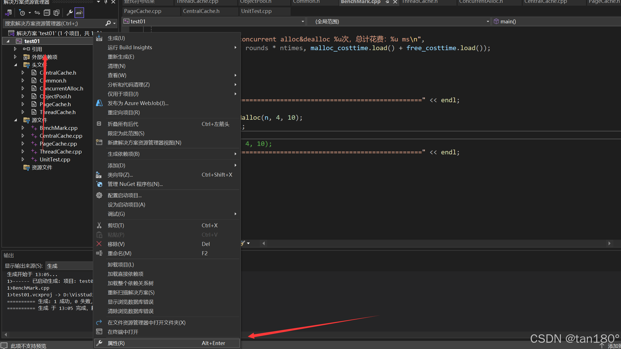Click the 在终端中打开 terminal icon
Image resolution: width=621 pixels, height=349 pixels.
coord(99,332)
